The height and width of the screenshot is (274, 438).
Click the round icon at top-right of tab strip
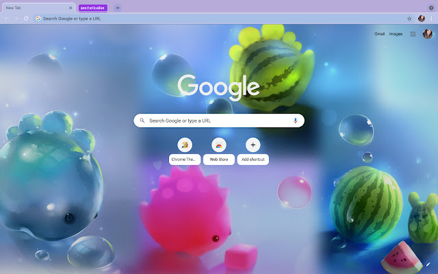(431, 8)
